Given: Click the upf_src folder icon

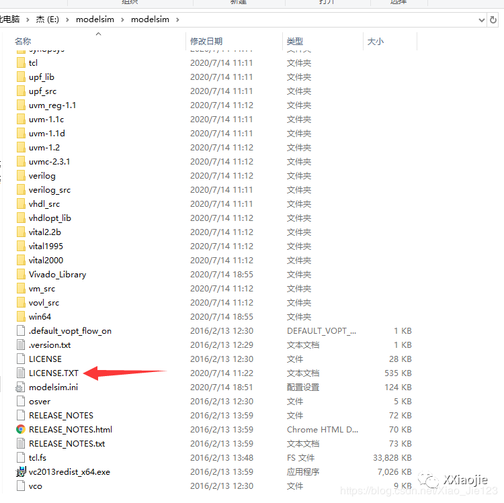Looking at the screenshot, I should click(x=21, y=91).
